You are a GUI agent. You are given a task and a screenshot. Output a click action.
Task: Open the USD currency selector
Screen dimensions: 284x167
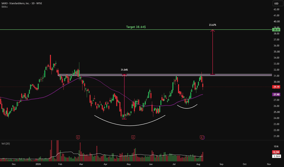pyautogui.click(x=278, y=3)
